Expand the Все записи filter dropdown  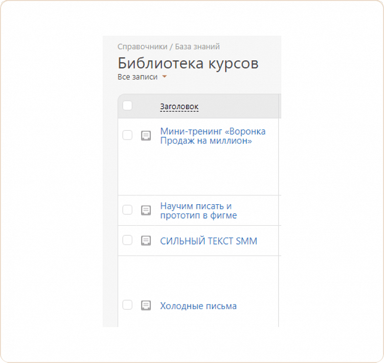click(x=142, y=77)
